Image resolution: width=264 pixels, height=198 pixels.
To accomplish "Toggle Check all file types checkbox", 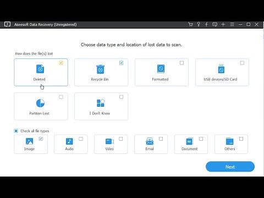I will click(16, 131).
